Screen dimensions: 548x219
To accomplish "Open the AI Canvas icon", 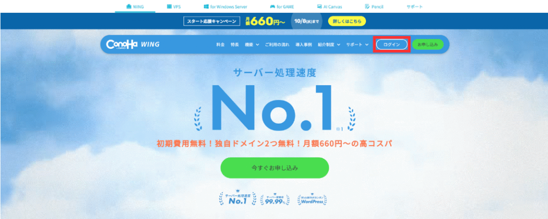I will (319, 6).
